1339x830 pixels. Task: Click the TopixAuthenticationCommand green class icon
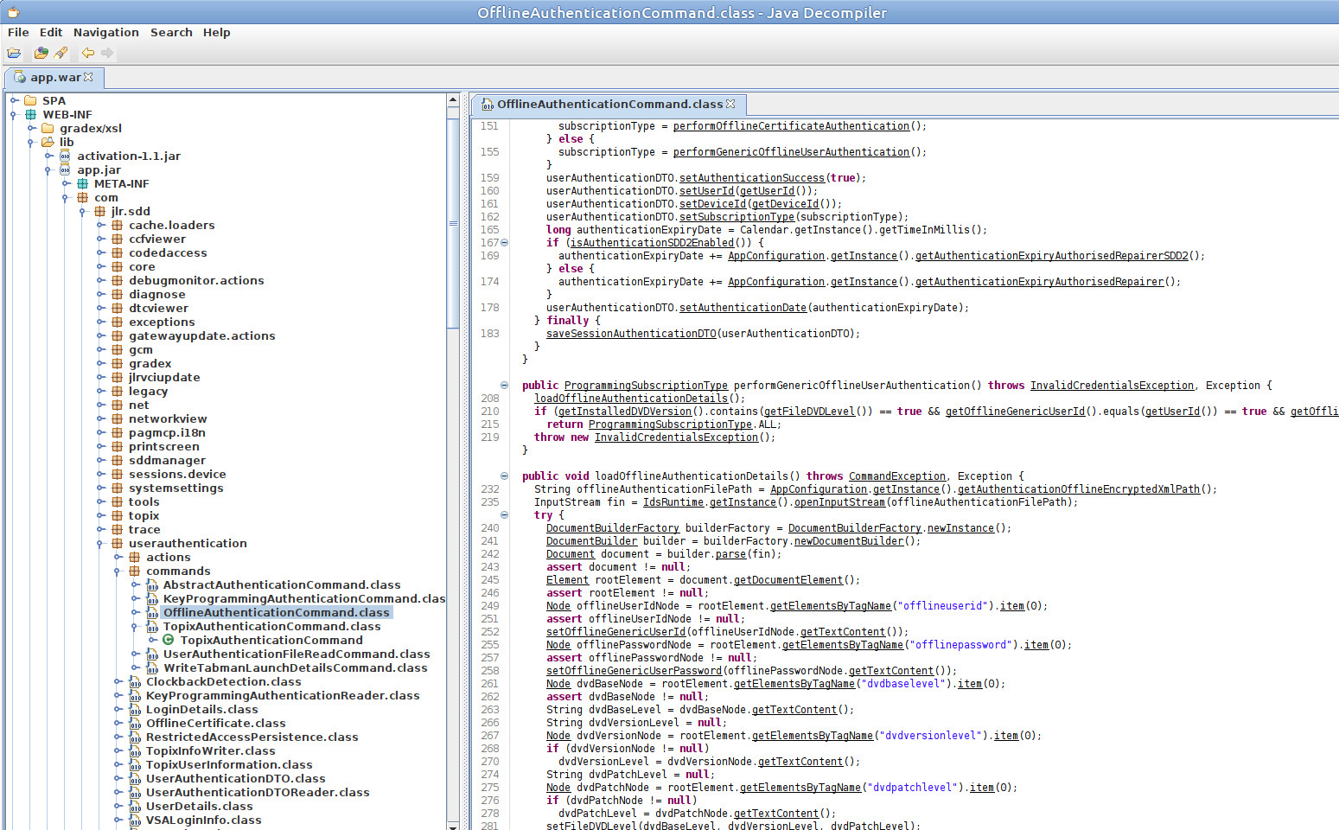169,641
